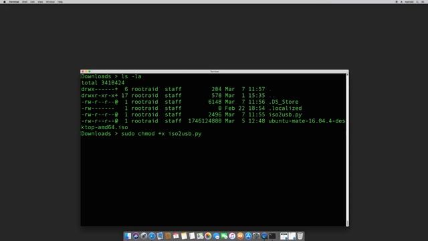The height and width of the screenshot is (241, 428).
Task: Open iTunes from the Dock
Action: pyautogui.click(x=232, y=236)
